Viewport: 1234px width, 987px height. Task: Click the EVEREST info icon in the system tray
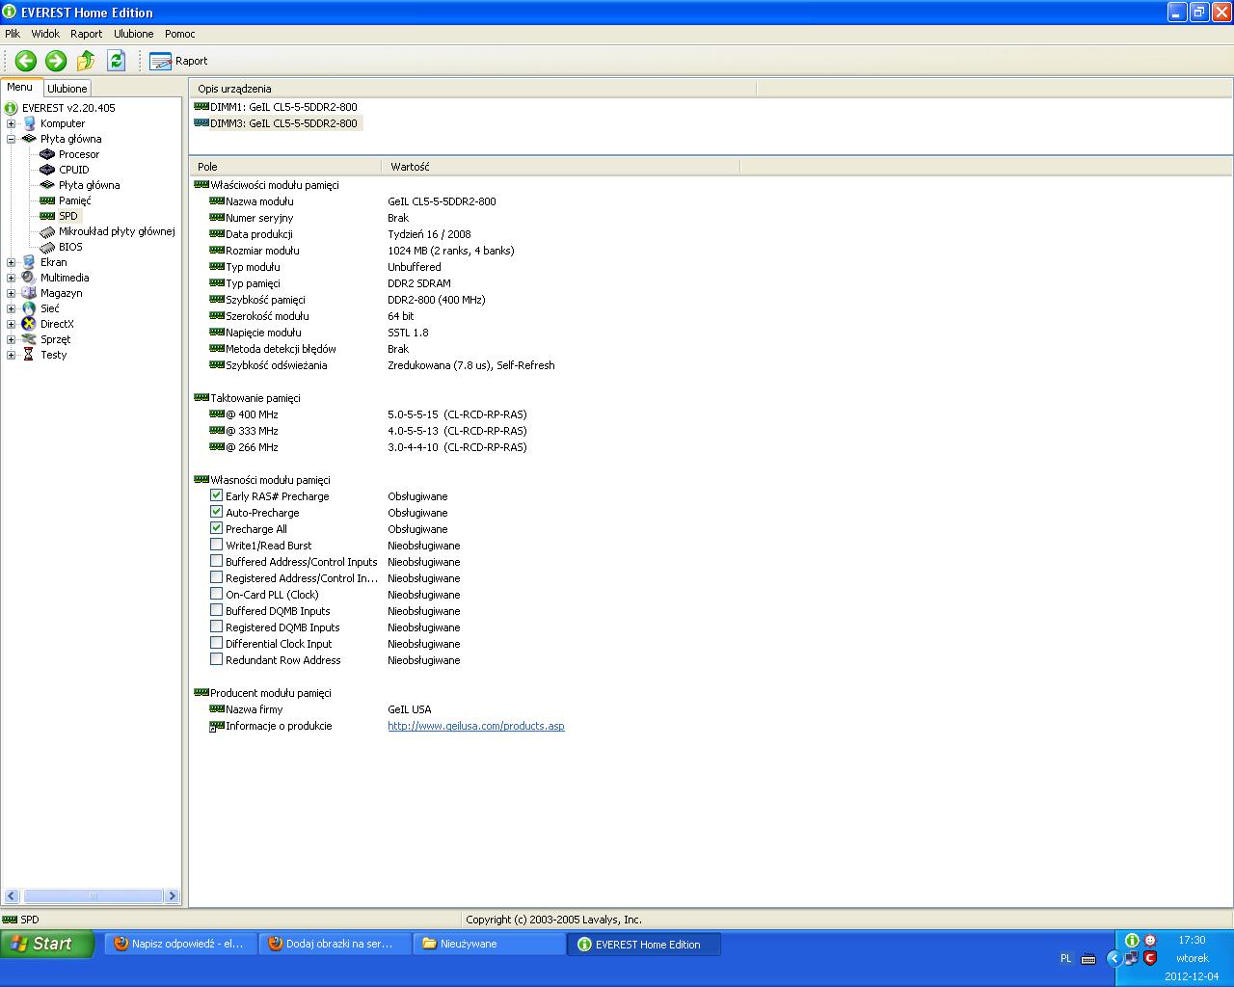tap(1132, 940)
